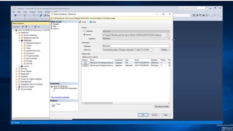Viewport: 233px width, 131px height.
Task: Click the Disconnect icon in Object Explorer
Action: (26, 27)
